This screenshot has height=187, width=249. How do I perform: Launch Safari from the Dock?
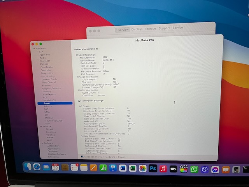[x=37, y=167]
